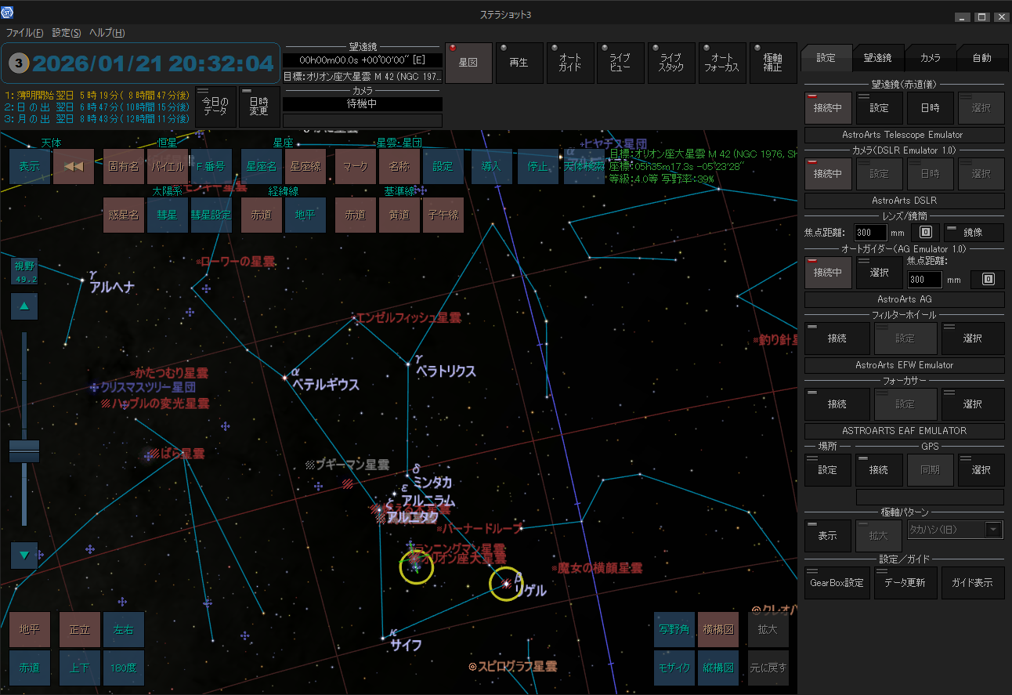
Task: Open the ファイル(F) menu
Action: tap(24, 33)
